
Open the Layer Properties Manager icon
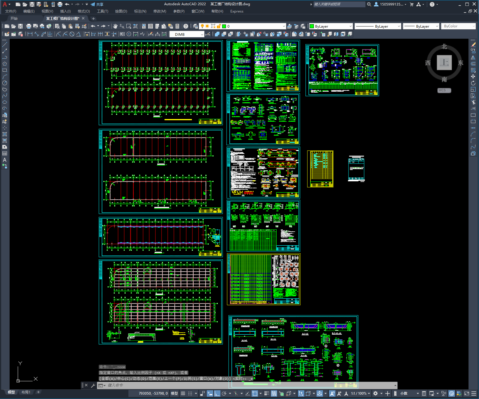pos(195,26)
